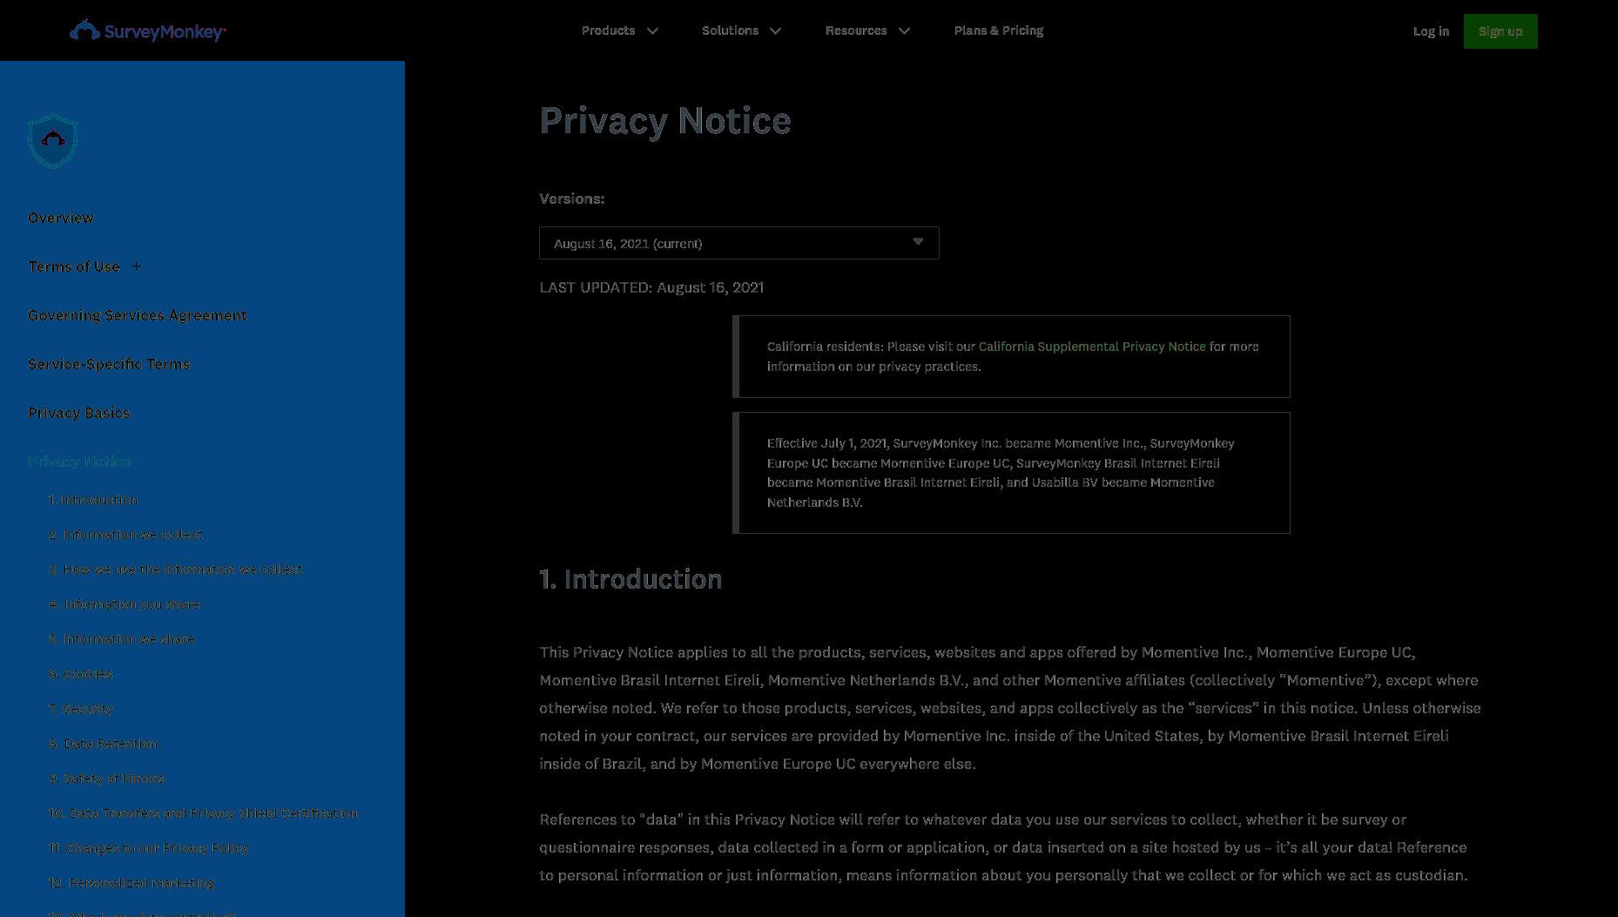Open the Versions dropdown showing August 16, 2021

pos(739,243)
